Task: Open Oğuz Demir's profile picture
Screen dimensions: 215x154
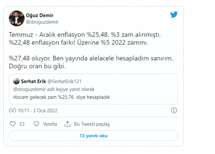Action: point(17,18)
